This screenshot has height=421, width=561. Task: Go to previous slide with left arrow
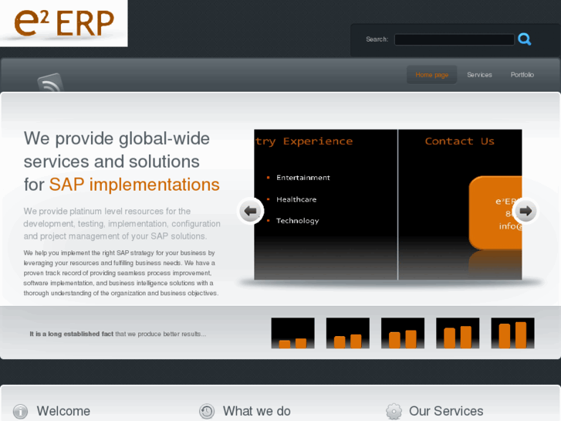(x=251, y=211)
